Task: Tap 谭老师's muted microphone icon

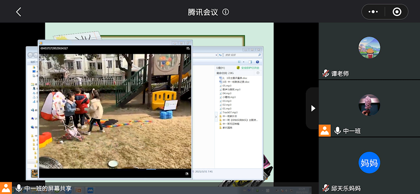Action: pyautogui.click(x=325, y=73)
